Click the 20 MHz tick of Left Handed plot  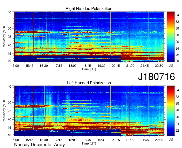click(x=9, y=119)
